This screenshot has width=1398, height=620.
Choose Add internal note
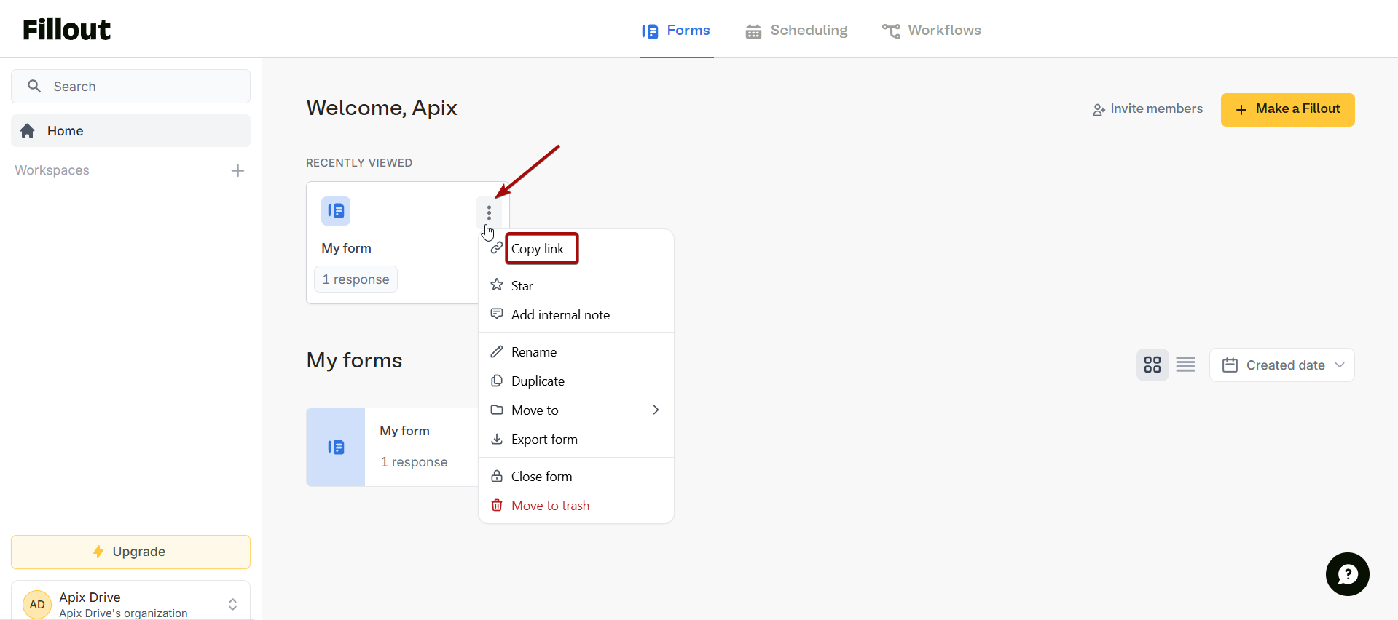[576, 314]
